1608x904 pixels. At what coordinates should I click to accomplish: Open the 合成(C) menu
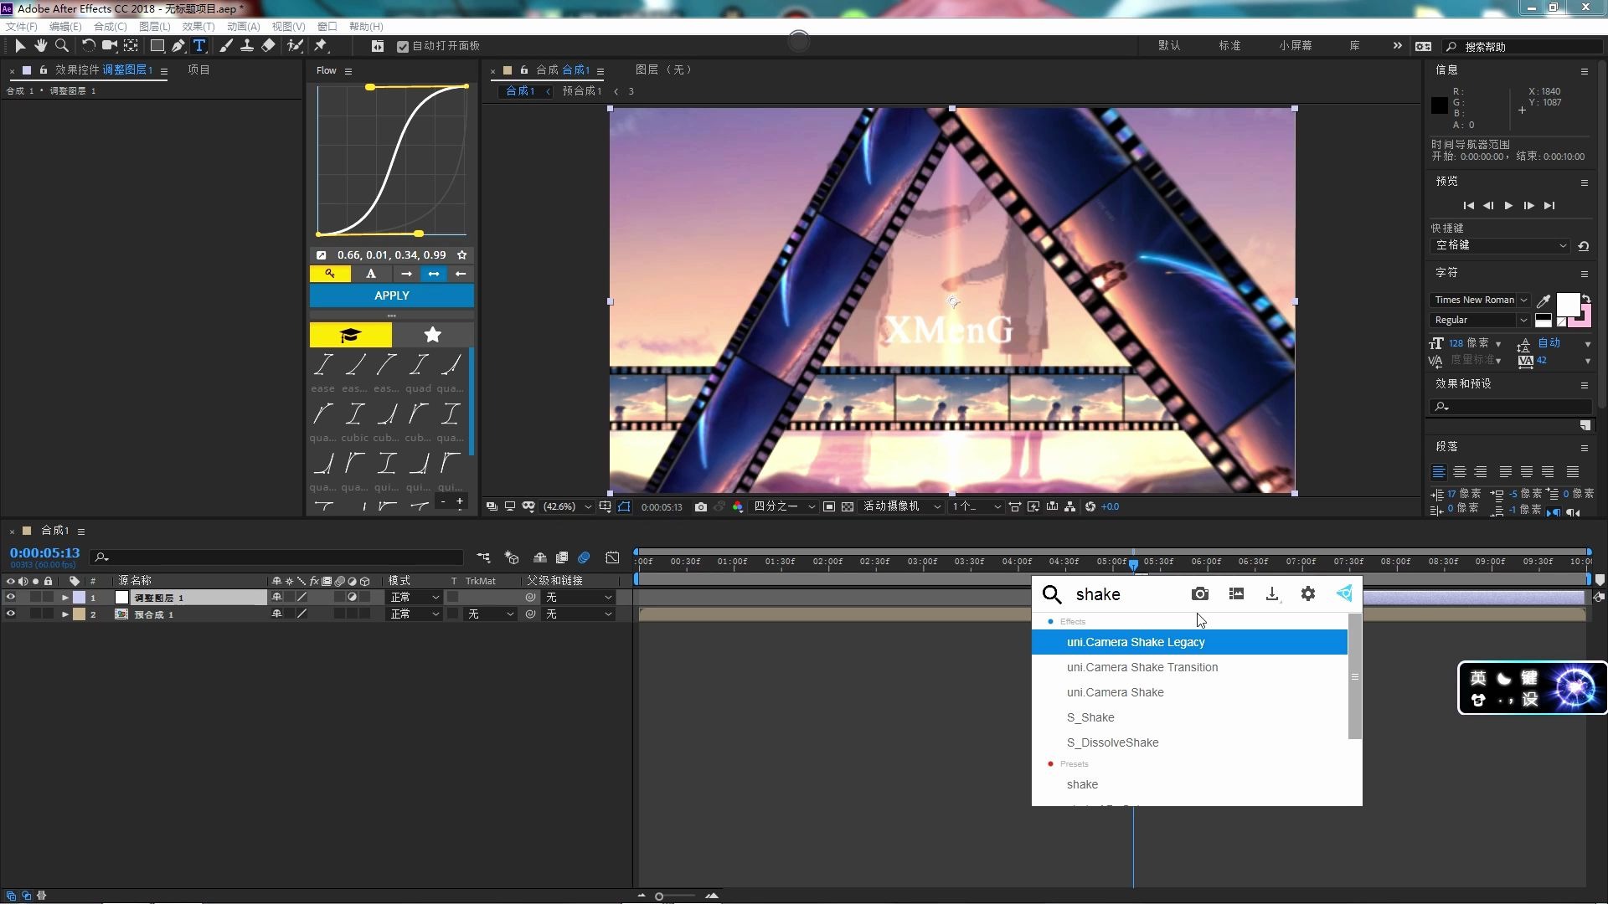(110, 27)
